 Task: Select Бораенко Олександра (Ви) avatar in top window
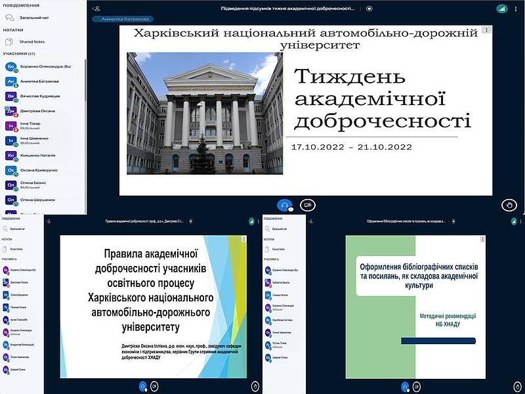(x=10, y=67)
